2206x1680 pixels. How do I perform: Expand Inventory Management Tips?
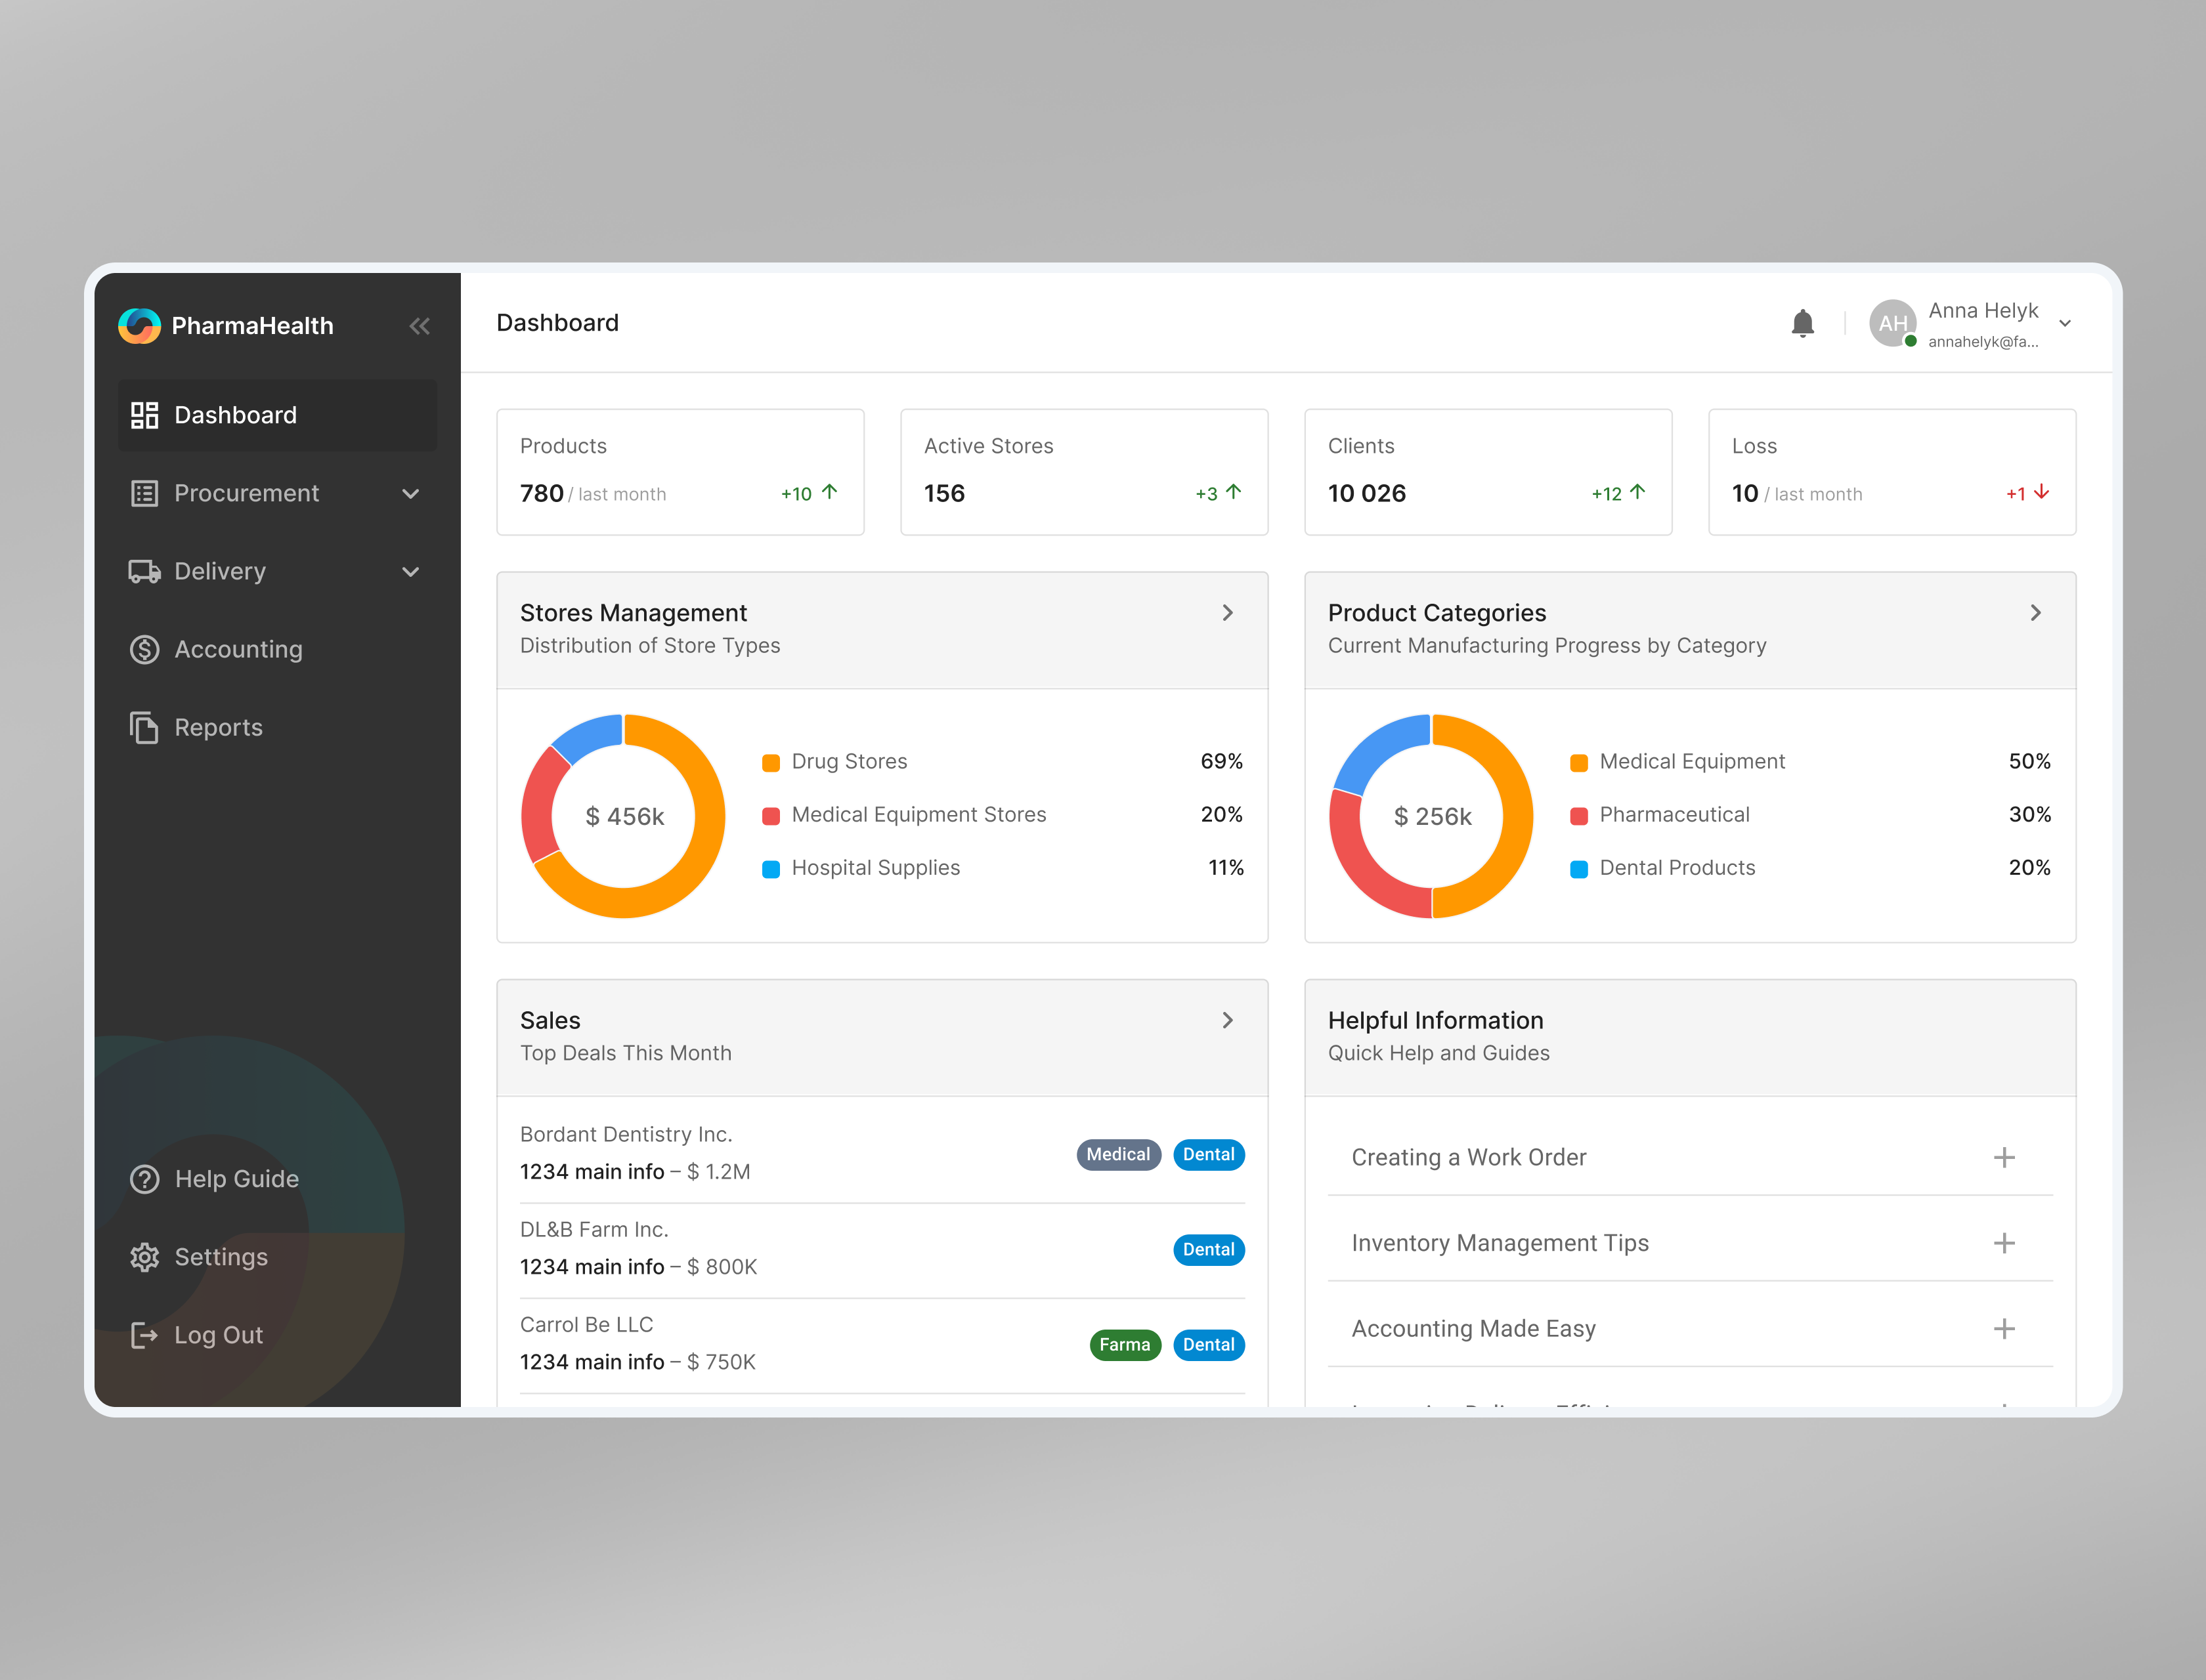(x=2004, y=1243)
